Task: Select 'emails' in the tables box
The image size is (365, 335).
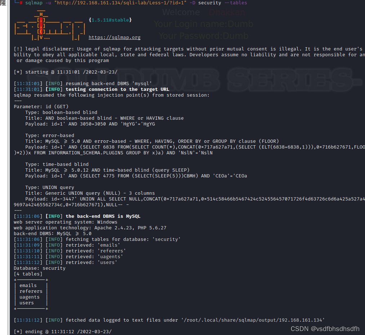Action: coord(28,286)
